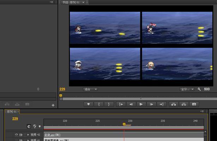This screenshot has width=217, height=141.
Task: Click the timeline marker-settings globe icon
Action: pyautogui.click(x=35, y=126)
